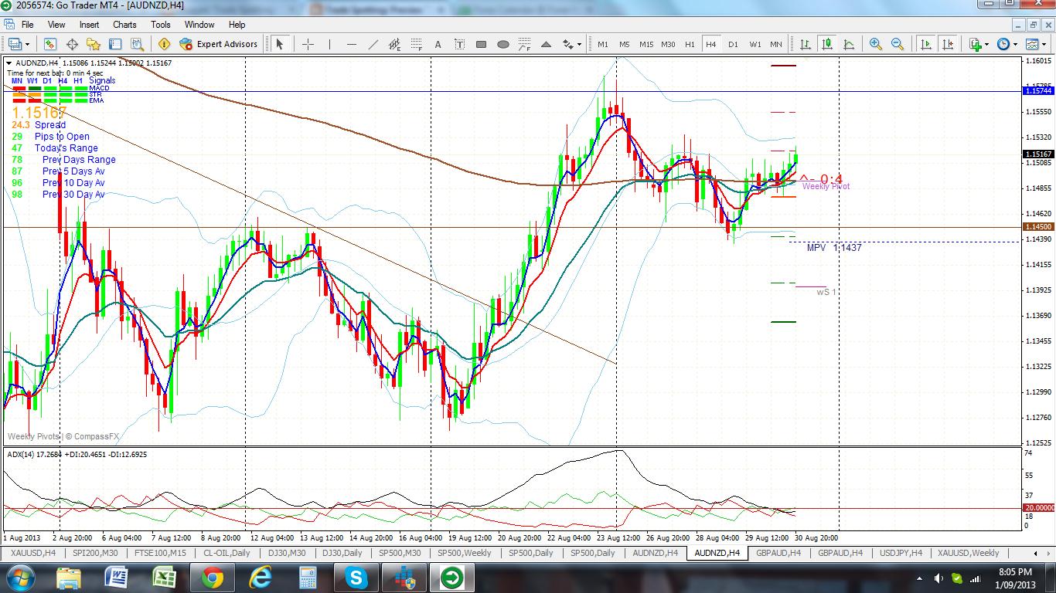Adjust the taskbar volume control

point(939,578)
